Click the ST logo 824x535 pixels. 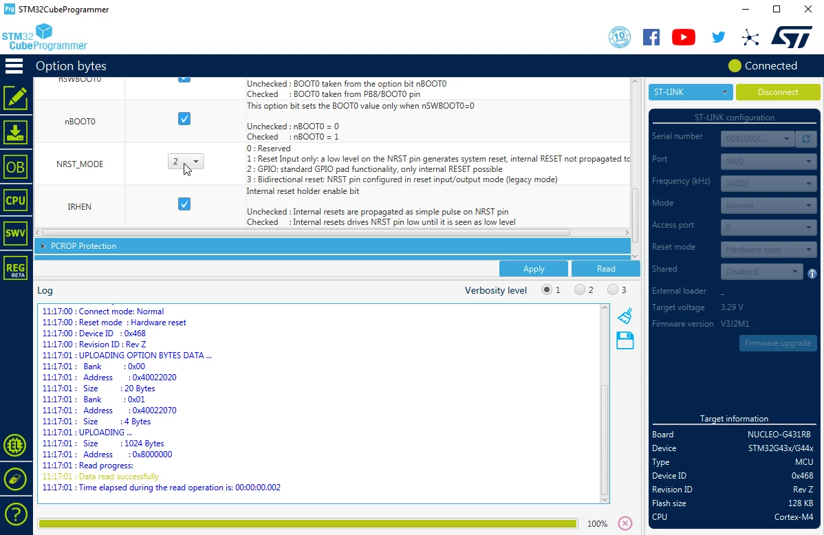click(x=792, y=37)
